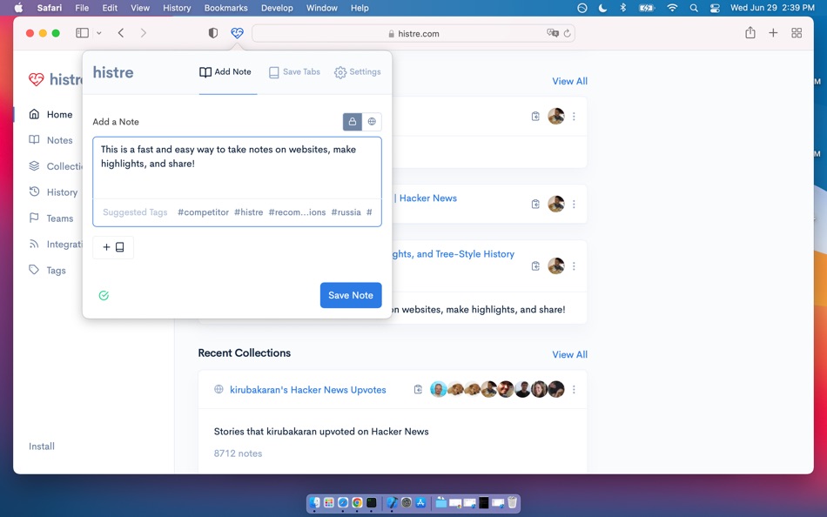Open more options for Hacker News Upvotes collection
The width and height of the screenshot is (827, 517).
click(574, 389)
